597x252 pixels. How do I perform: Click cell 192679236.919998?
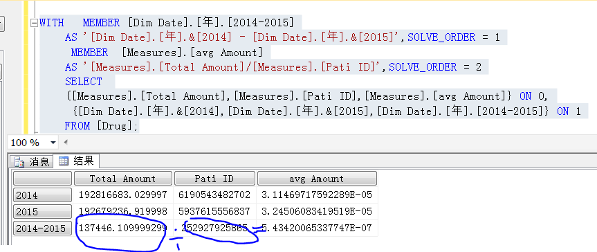(x=123, y=211)
